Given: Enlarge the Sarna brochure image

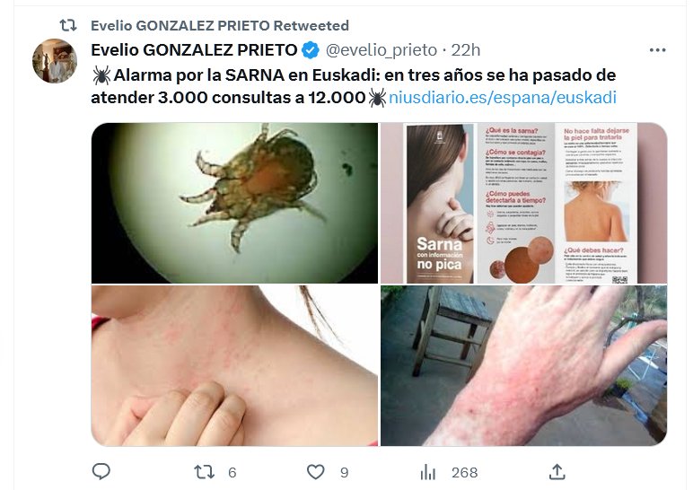Looking at the screenshot, I should pos(523,203).
